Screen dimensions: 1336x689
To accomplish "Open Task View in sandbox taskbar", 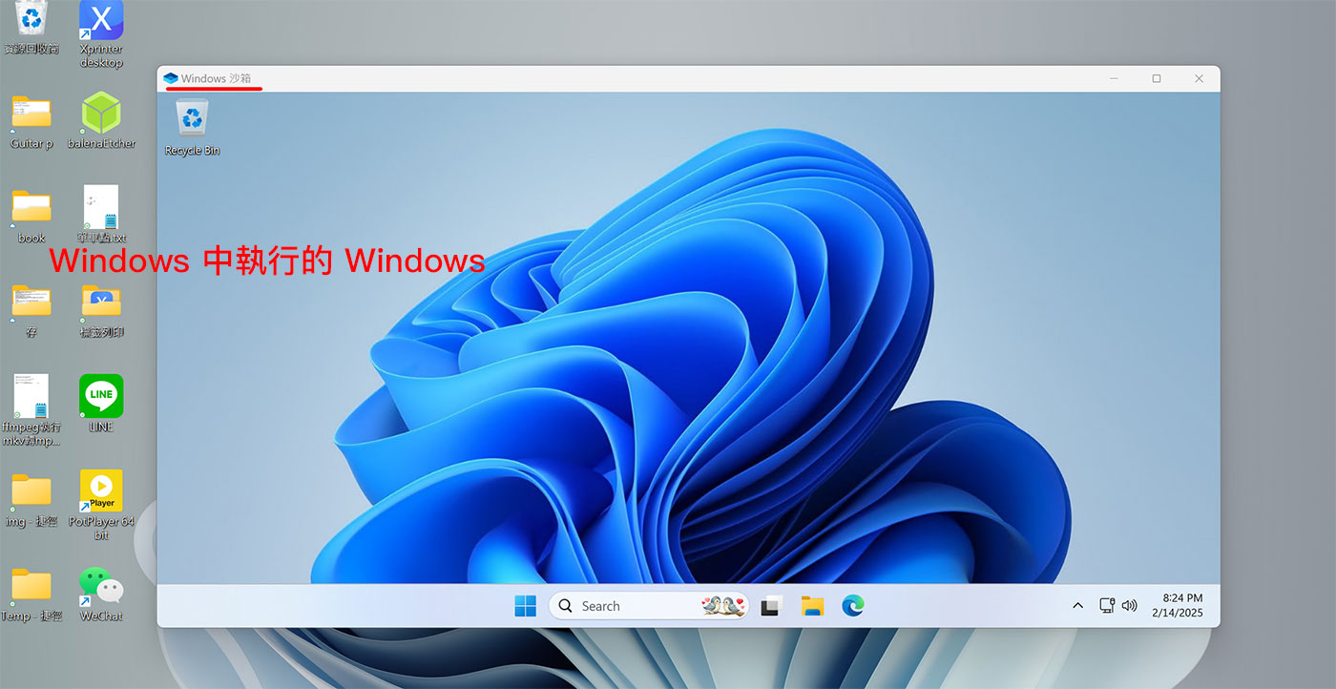I will click(771, 606).
